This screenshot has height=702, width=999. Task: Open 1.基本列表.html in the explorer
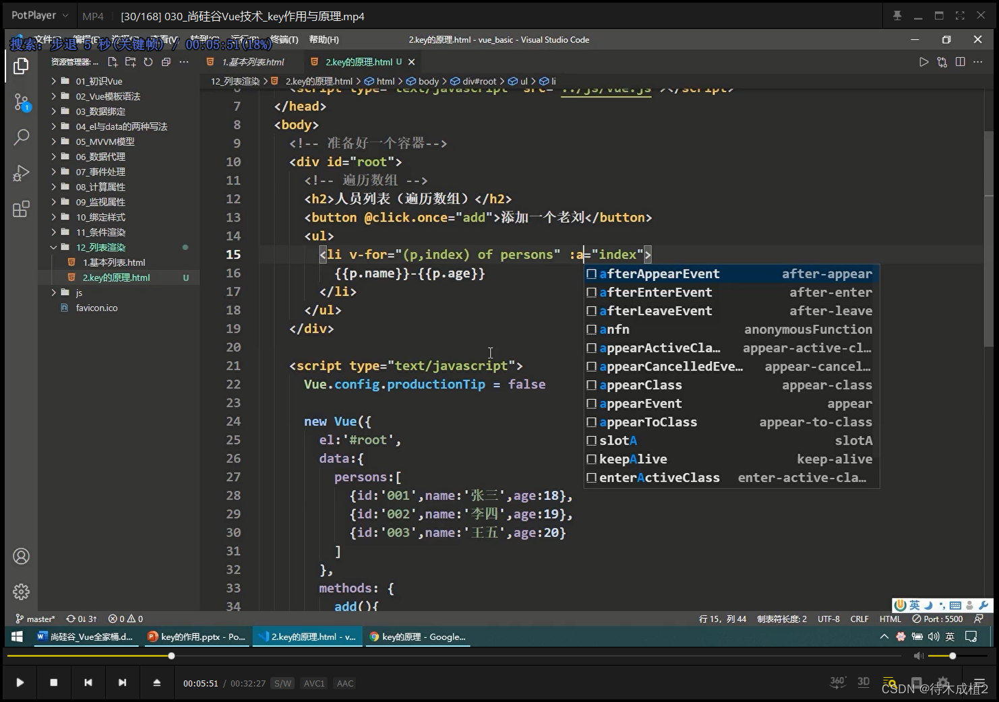pos(119,262)
